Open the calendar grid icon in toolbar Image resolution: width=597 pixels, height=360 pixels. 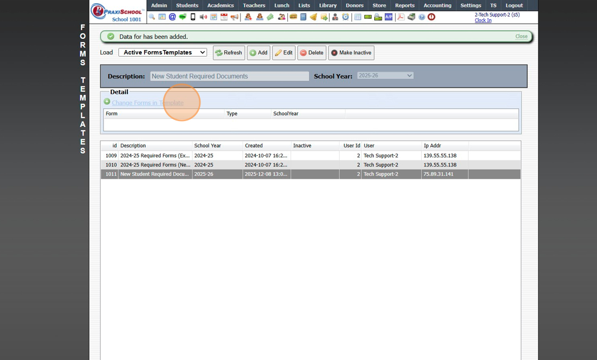pos(162,17)
